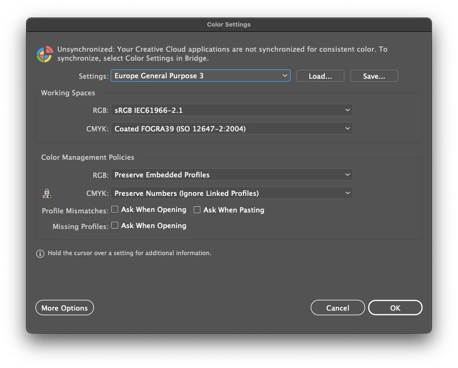Click the Profile Mismatches label
Screen dimensions: 458x368
pyautogui.click(x=75, y=211)
